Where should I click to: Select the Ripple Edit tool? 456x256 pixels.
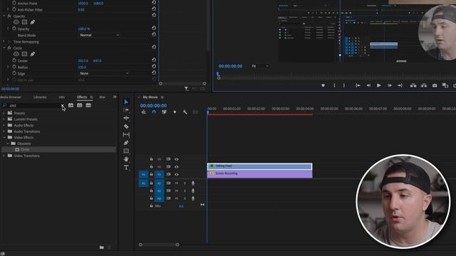click(126, 118)
